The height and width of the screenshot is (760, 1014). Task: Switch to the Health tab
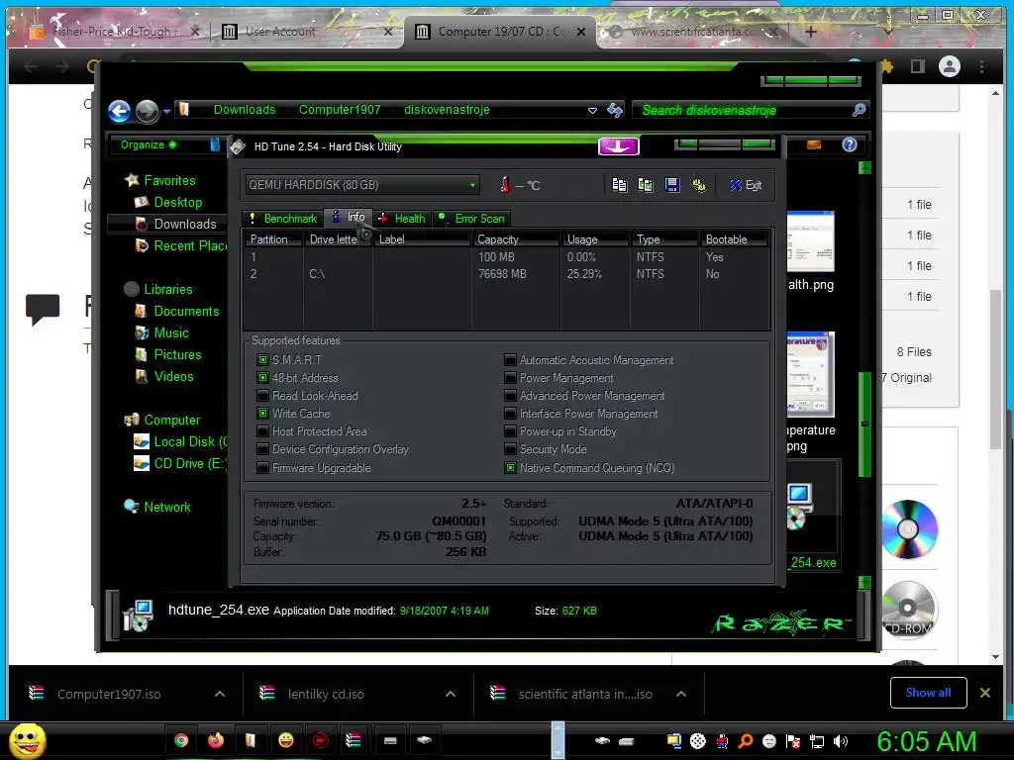coord(402,219)
